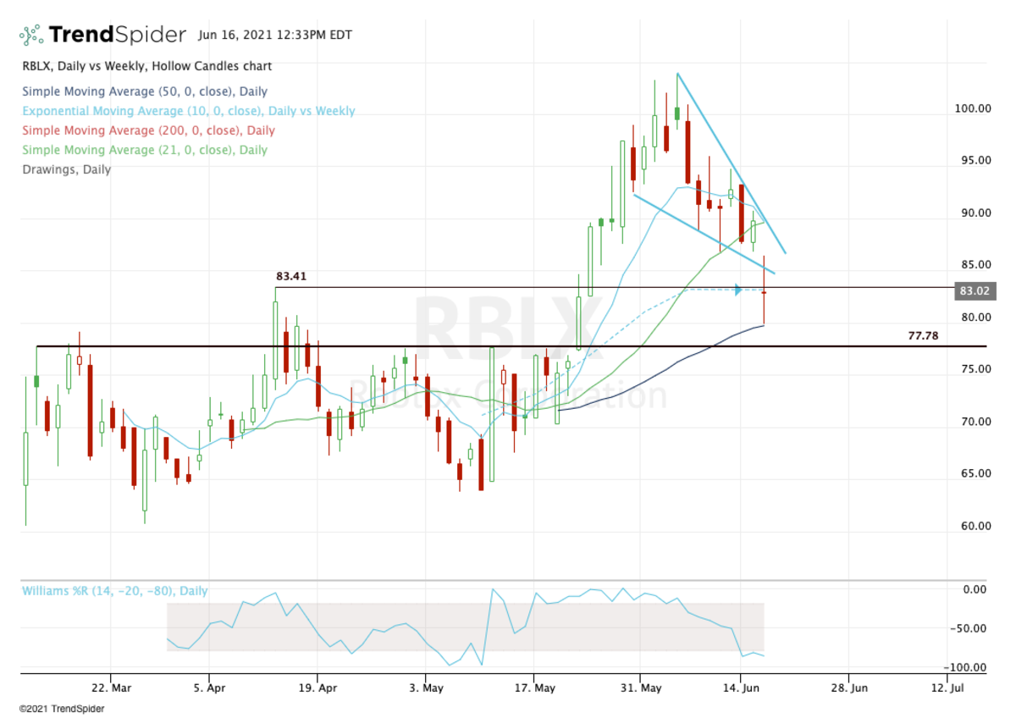Click the 12. Jul date label

[947, 689]
